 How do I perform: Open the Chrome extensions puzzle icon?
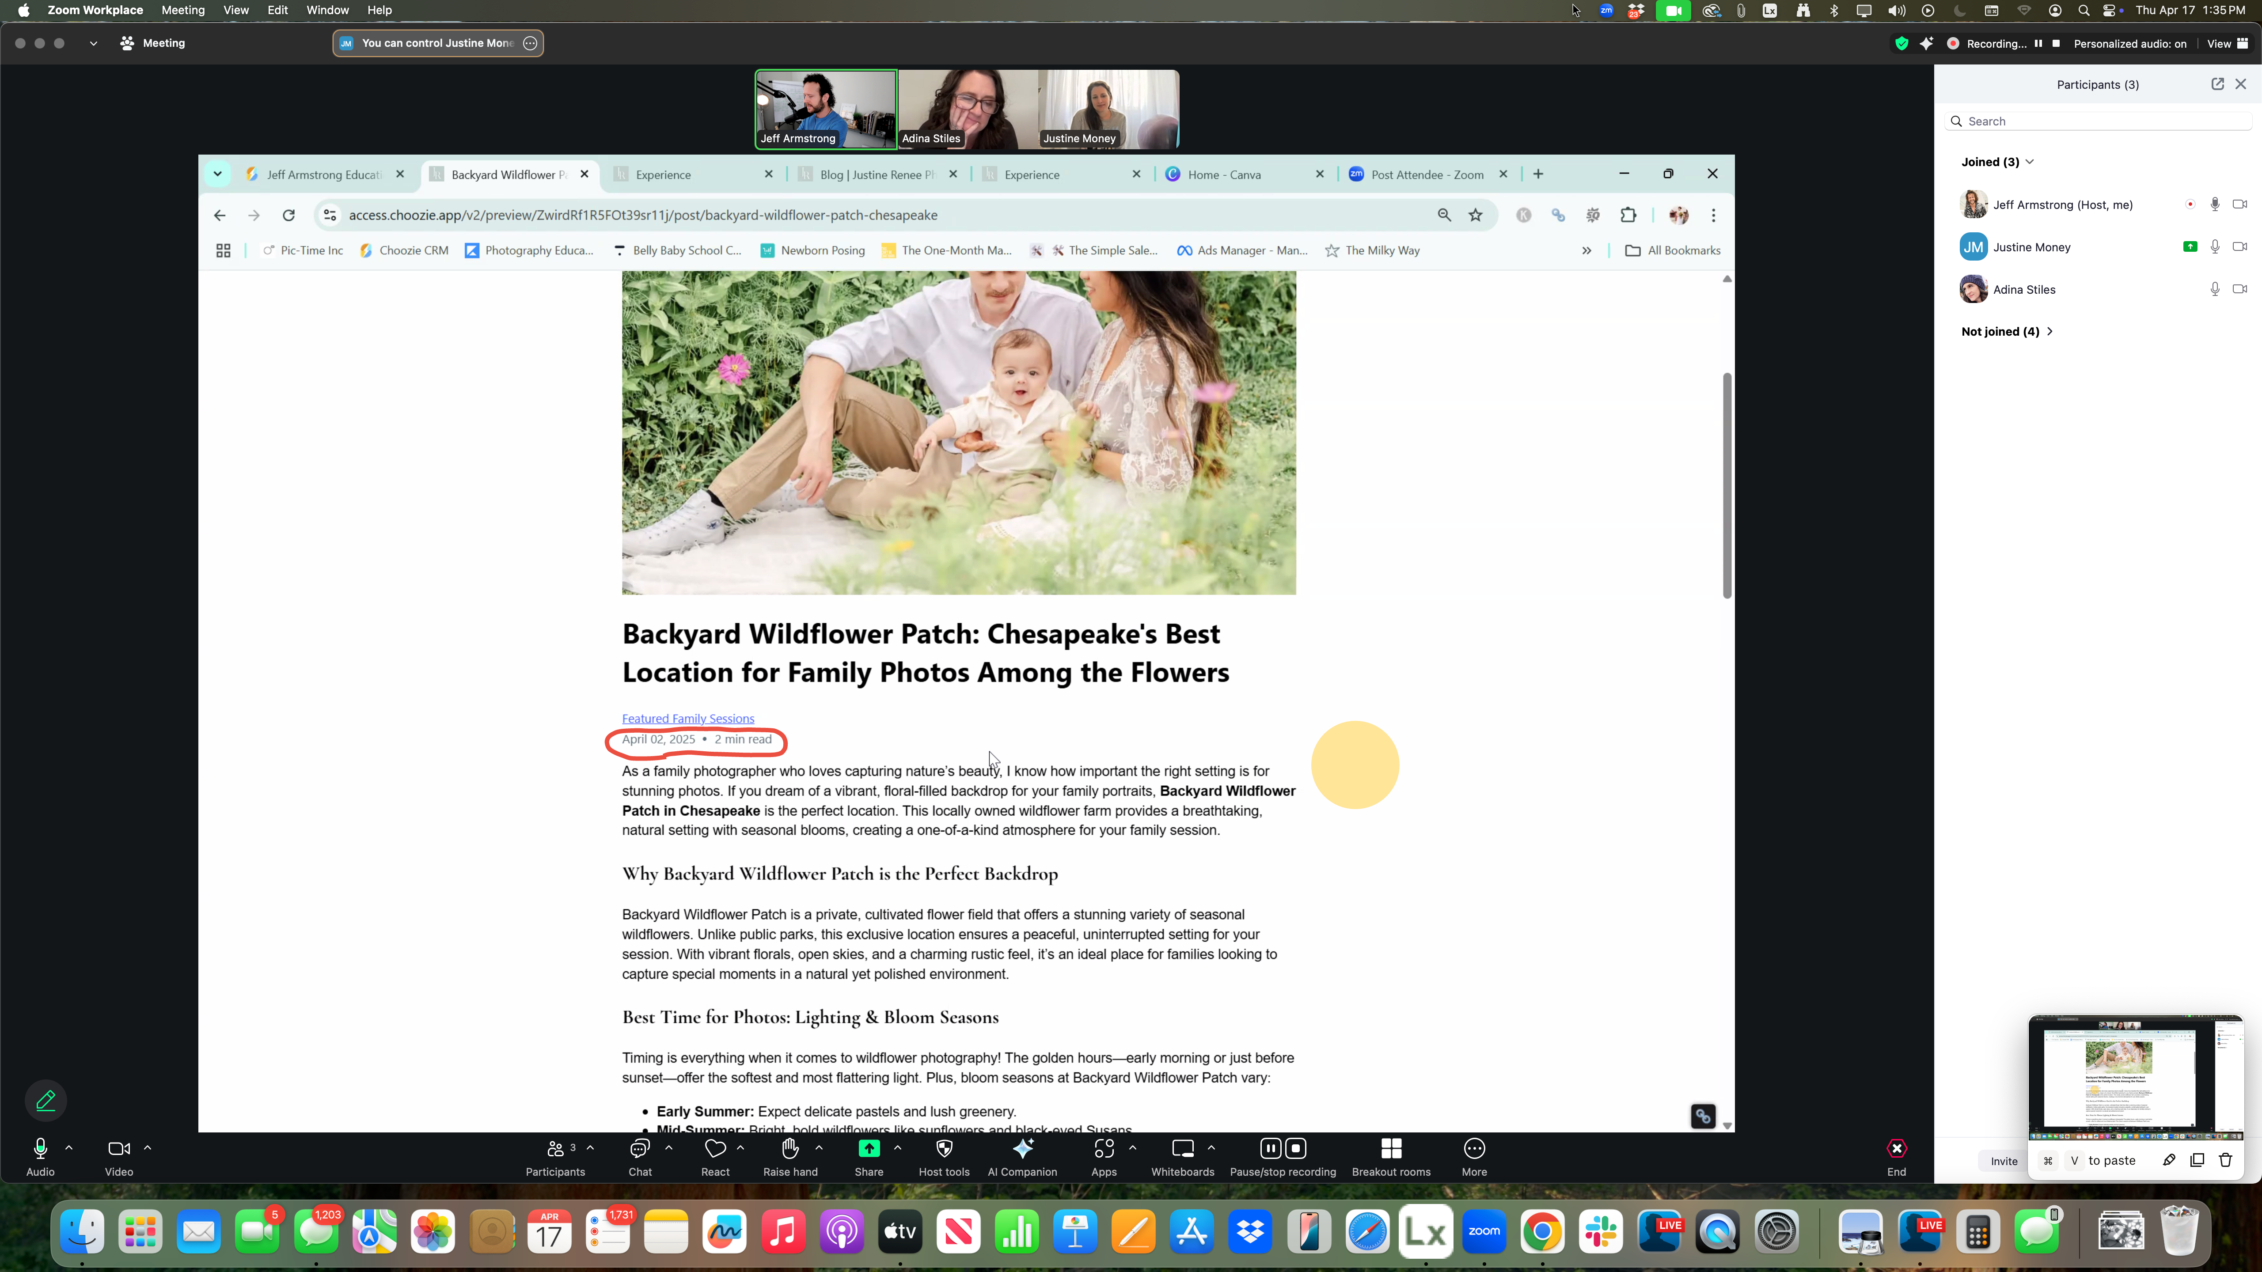coord(1628,215)
